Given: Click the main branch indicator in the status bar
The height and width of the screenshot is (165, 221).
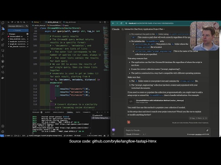Looking at the screenshot, I should click(8, 136).
